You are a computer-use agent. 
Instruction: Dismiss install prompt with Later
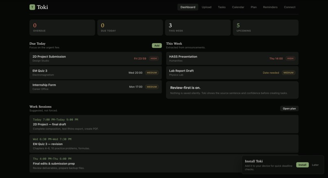click(x=315, y=165)
